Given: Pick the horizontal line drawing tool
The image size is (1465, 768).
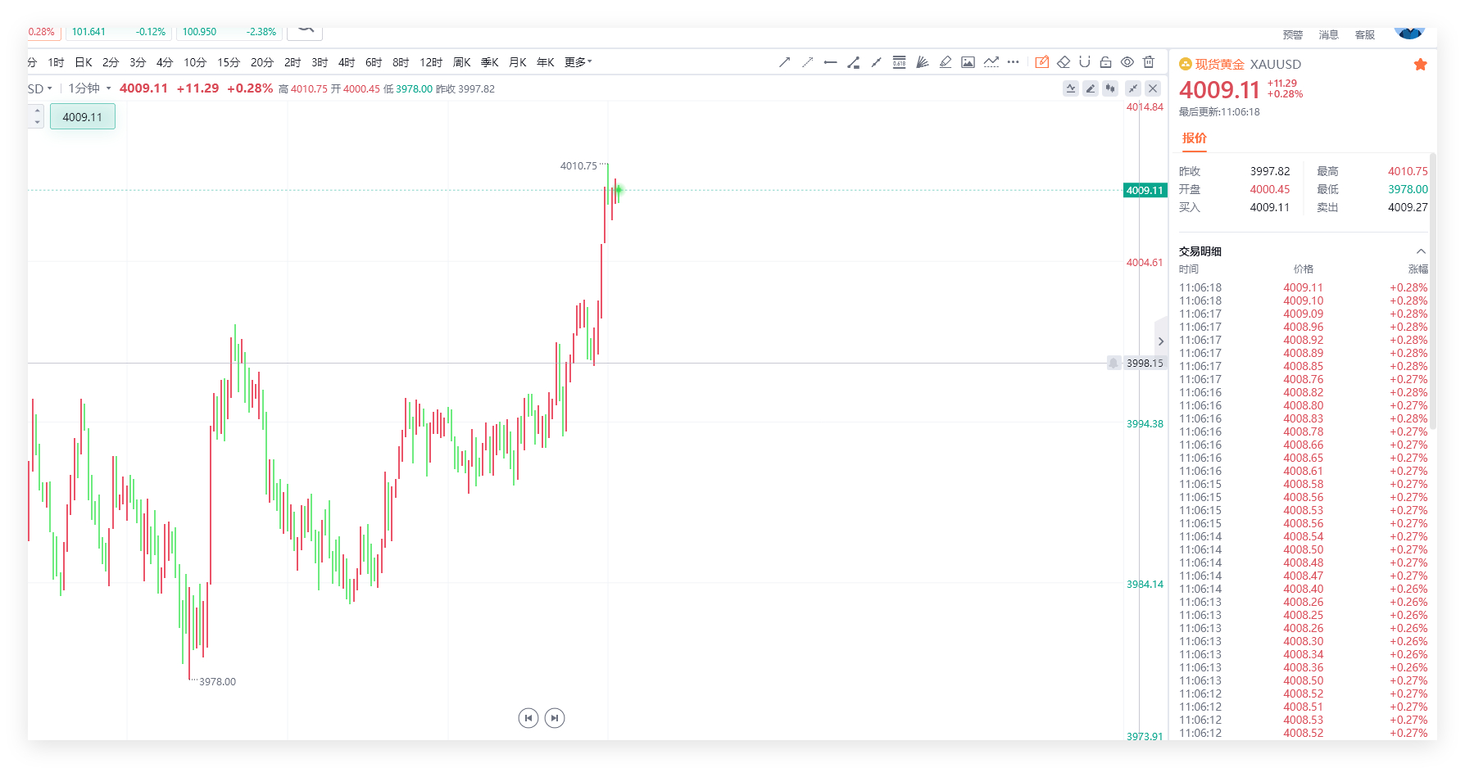Looking at the screenshot, I should 830,62.
